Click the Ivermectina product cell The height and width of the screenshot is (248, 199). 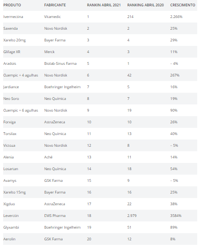pos(13,17)
